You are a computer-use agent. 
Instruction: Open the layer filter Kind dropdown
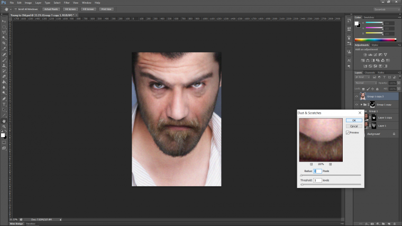(362, 77)
